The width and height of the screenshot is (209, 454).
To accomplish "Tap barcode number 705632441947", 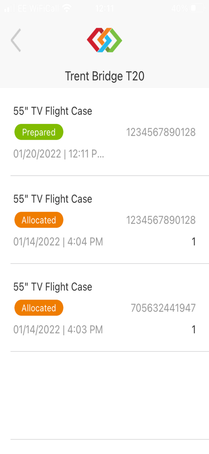I will pyautogui.click(x=163, y=308).
